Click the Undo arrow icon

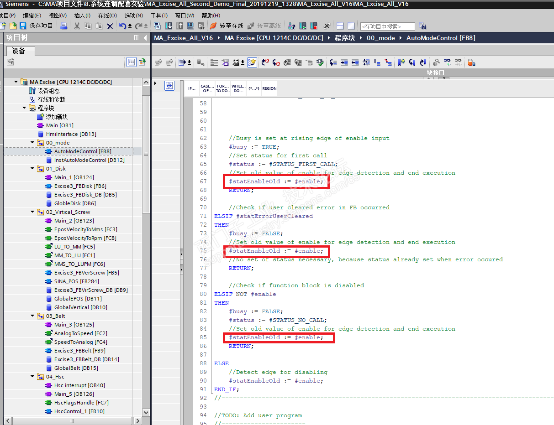pos(122,26)
